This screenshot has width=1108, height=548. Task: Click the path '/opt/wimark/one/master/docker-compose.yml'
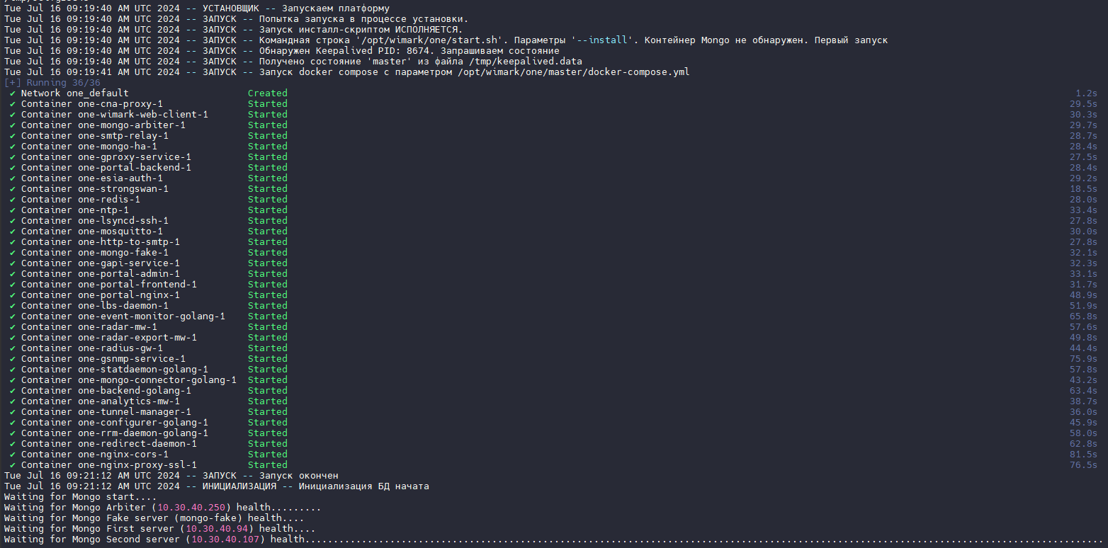coord(573,72)
